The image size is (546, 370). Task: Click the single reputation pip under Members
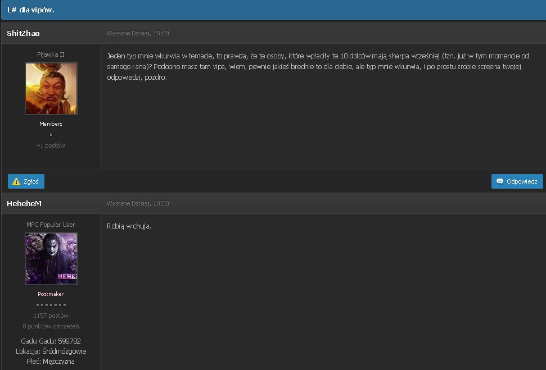(x=51, y=135)
